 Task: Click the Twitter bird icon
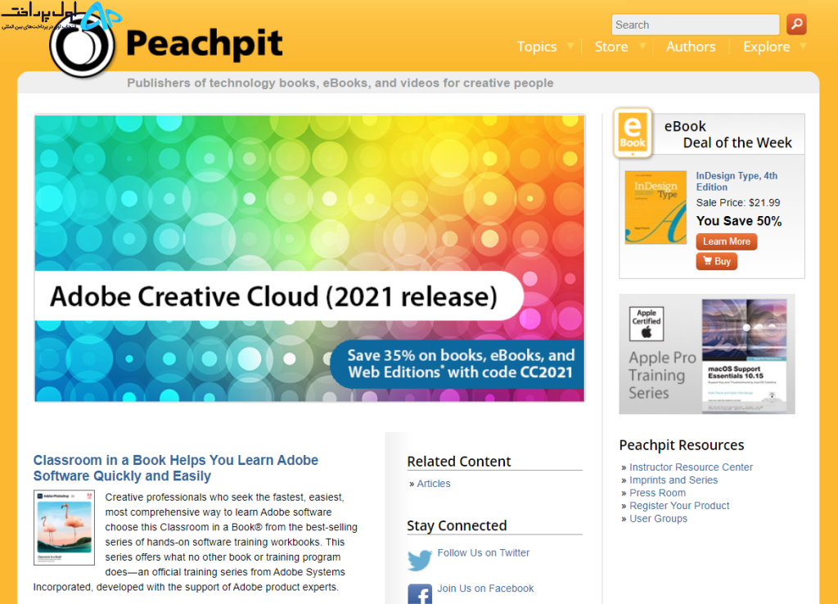(x=420, y=560)
